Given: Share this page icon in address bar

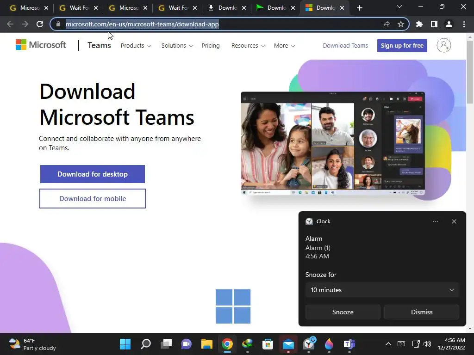Looking at the screenshot, I should (386, 24).
